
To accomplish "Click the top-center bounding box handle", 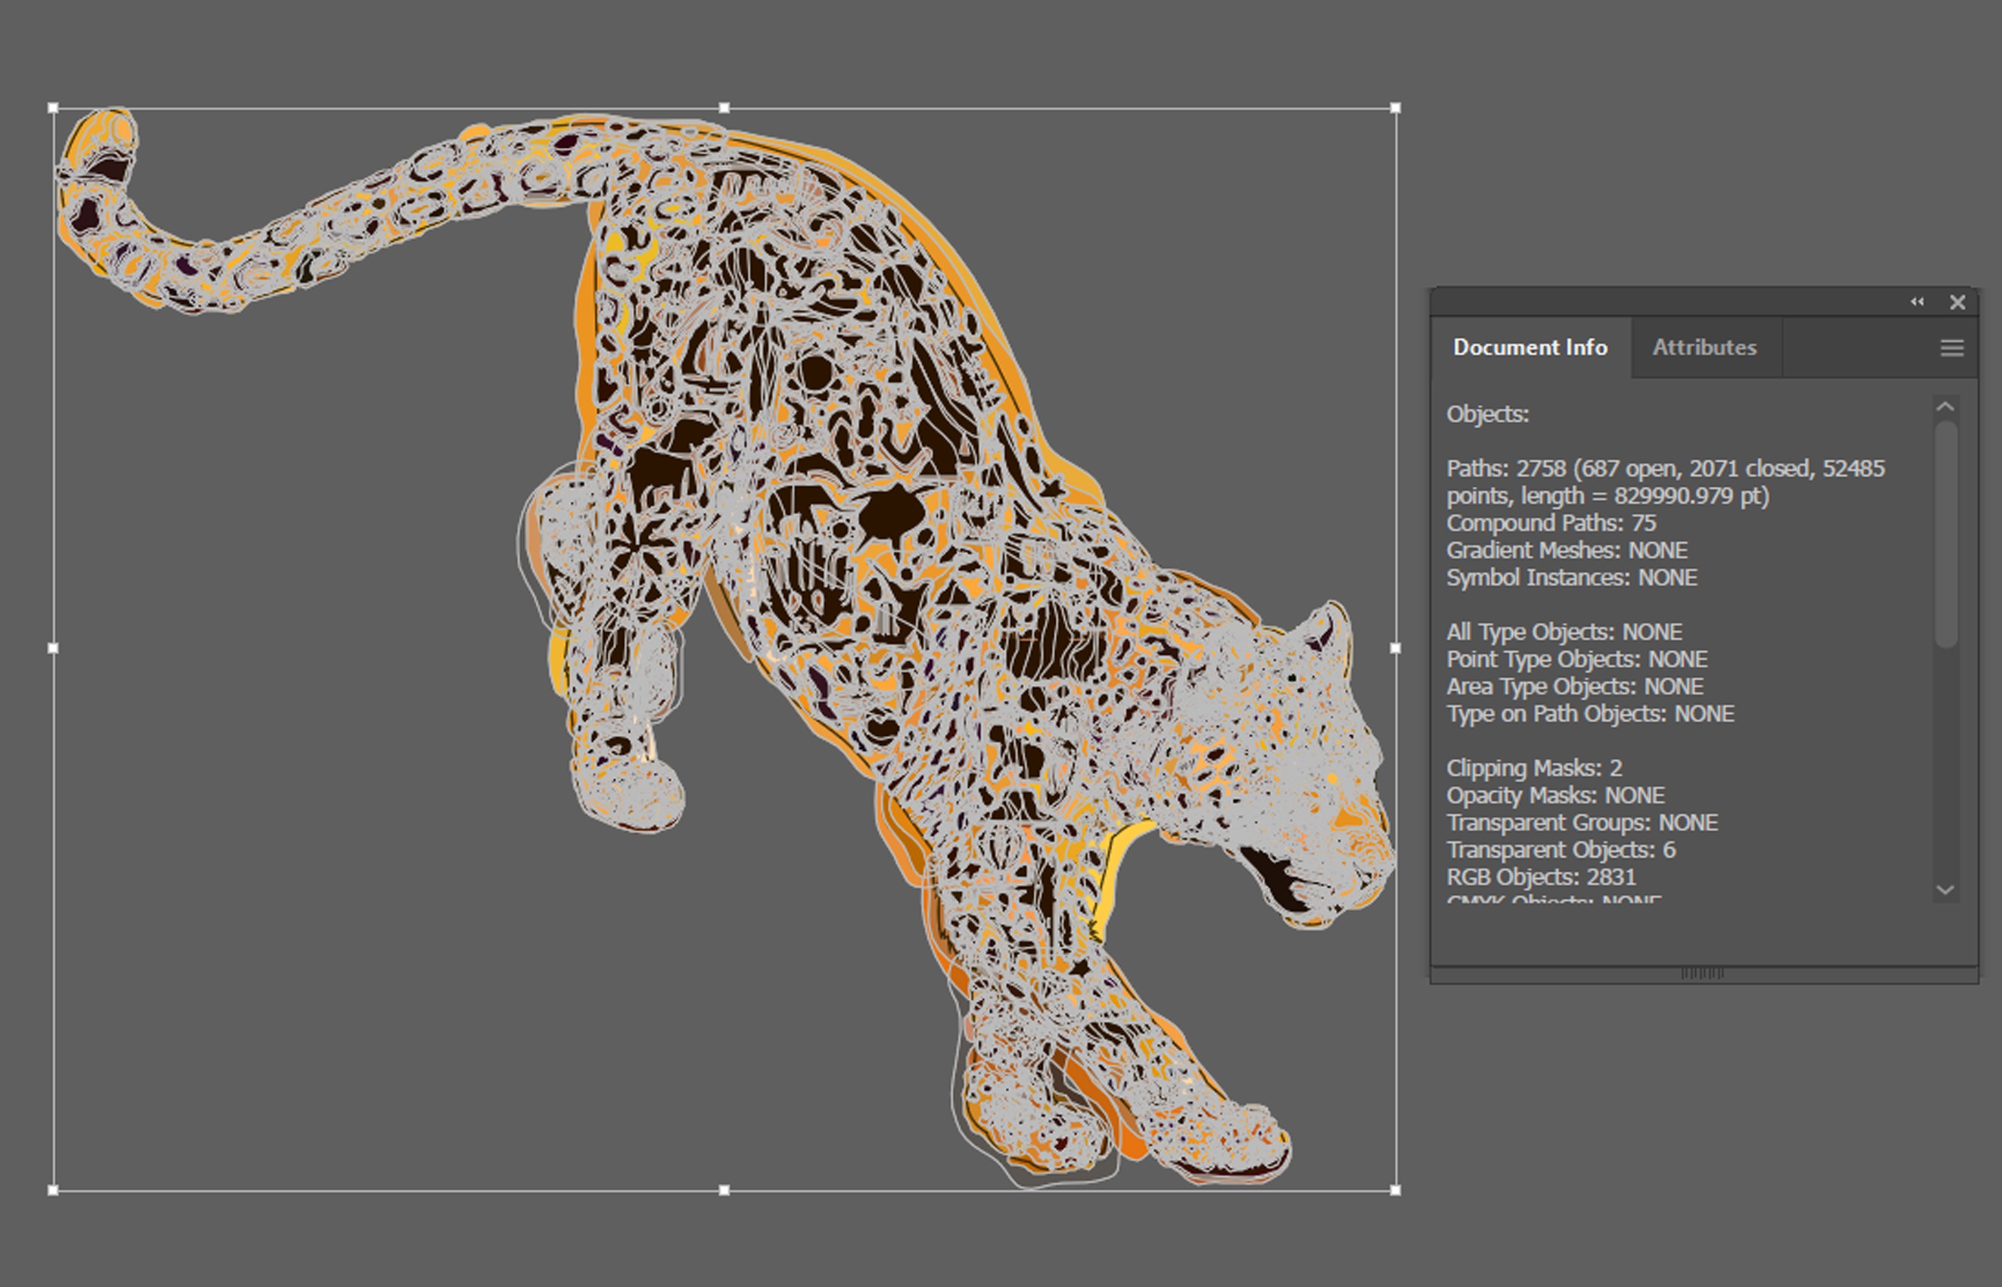I will [723, 108].
